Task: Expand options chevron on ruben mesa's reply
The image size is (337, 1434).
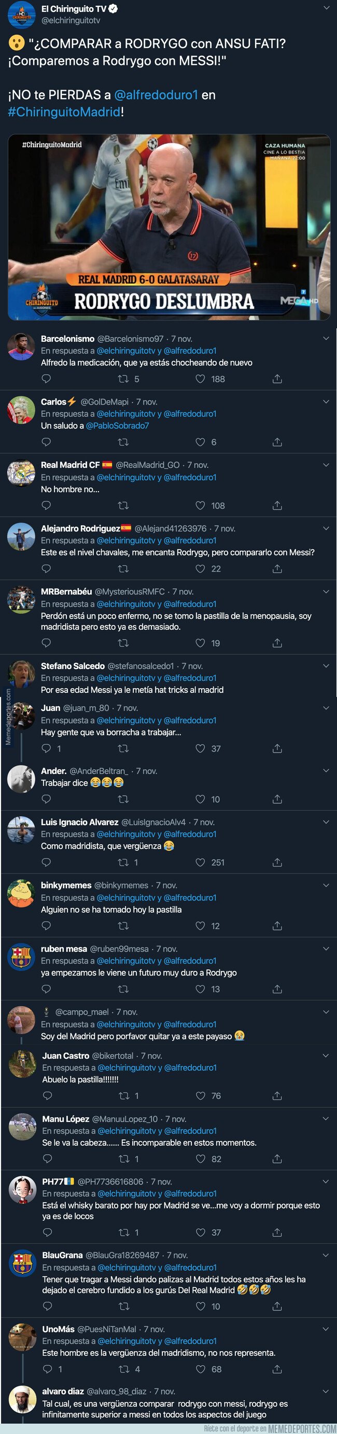Action: [x=326, y=949]
